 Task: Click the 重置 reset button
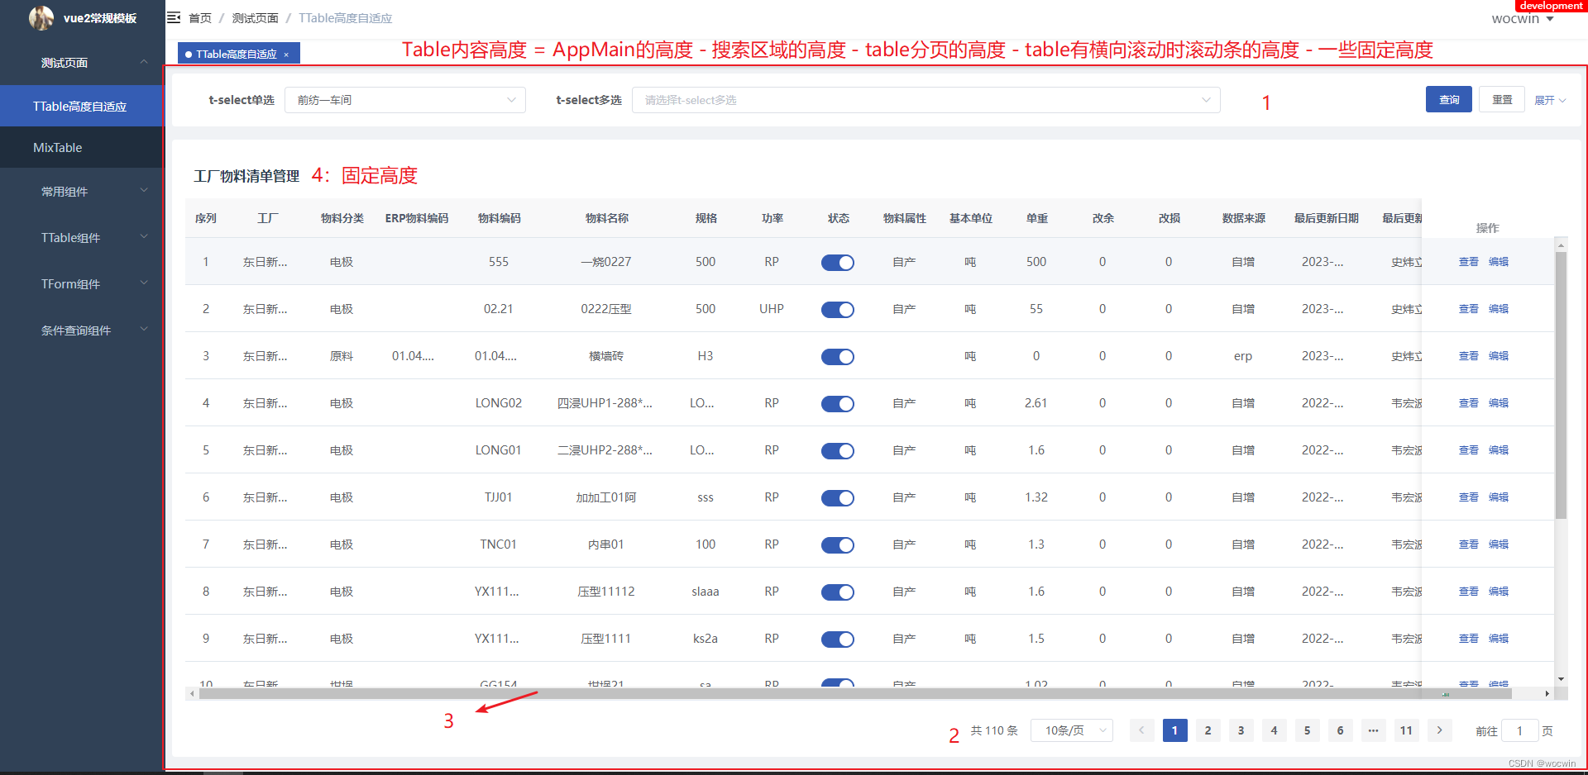pyautogui.click(x=1502, y=99)
